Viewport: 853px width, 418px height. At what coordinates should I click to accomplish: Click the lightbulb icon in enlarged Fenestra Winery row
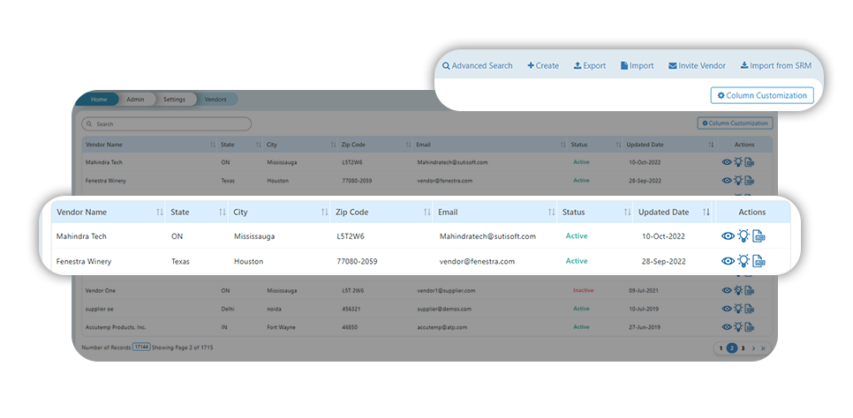pyautogui.click(x=744, y=260)
